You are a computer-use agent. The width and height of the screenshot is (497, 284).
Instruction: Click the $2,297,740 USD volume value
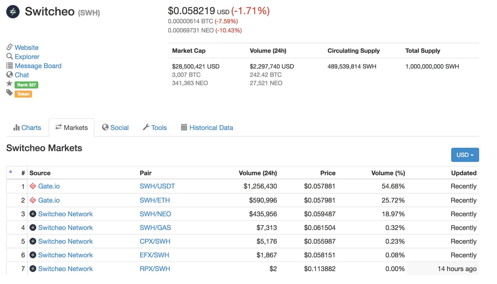click(x=272, y=66)
